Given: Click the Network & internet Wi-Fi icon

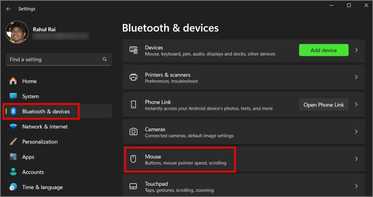Looking at the screenshot, I should click(13, 127).
